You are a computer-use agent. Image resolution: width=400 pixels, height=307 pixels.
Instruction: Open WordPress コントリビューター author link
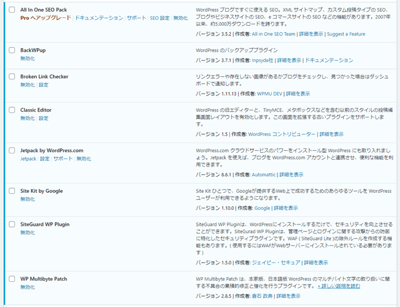282,134
